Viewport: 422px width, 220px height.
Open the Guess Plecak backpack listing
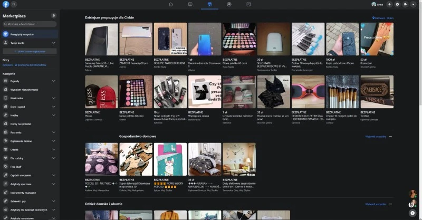click(x=101, y=92)
